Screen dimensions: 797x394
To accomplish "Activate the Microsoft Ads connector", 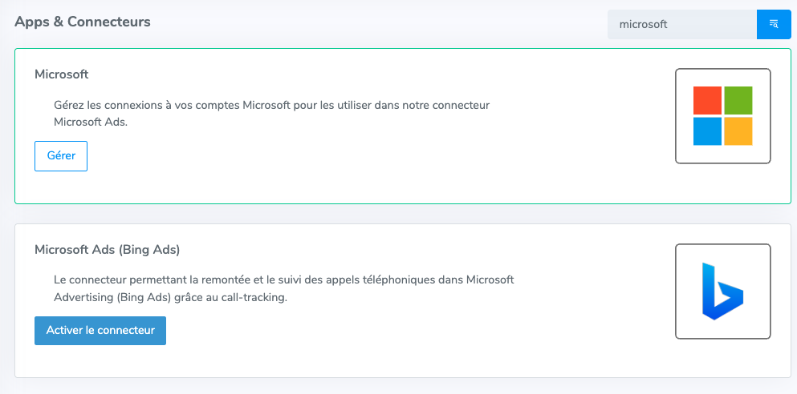I will coord(100,330).
